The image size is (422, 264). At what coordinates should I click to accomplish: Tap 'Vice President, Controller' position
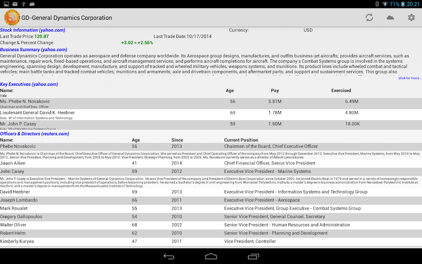point(250,241)
